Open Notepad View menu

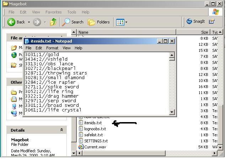pos(66,48)
